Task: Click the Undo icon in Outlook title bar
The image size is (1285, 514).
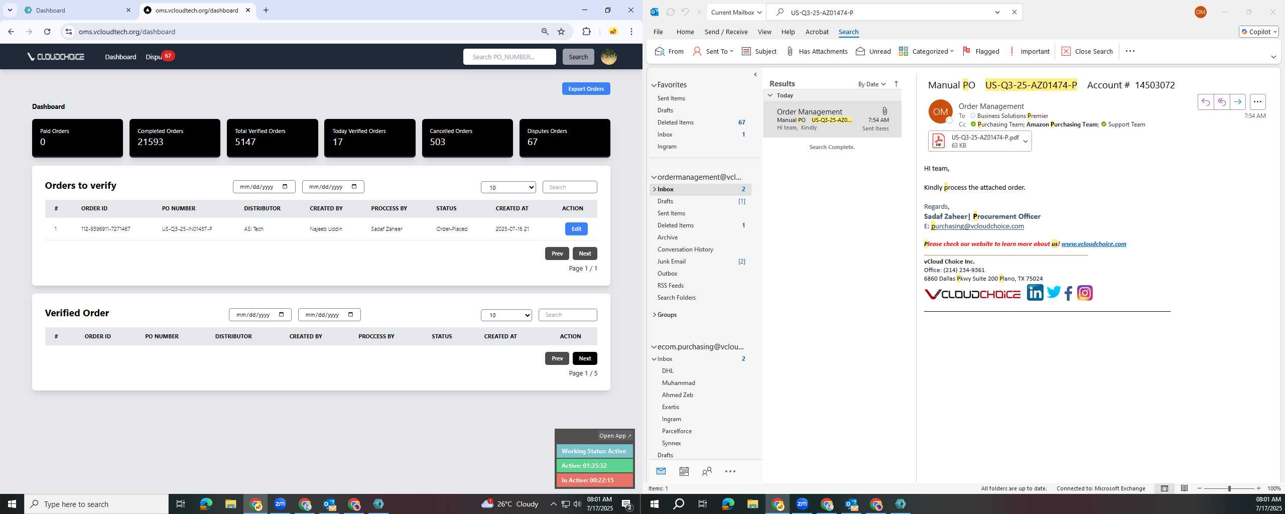Action: tap(685, 12)
